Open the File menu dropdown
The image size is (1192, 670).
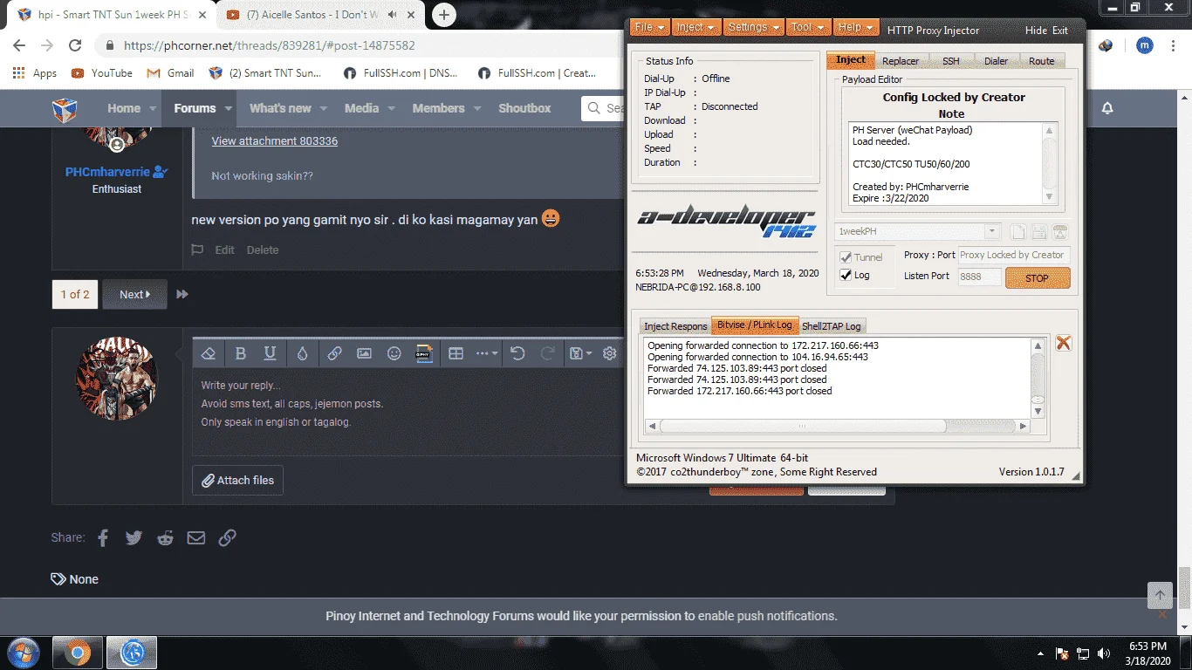[650, 27]
